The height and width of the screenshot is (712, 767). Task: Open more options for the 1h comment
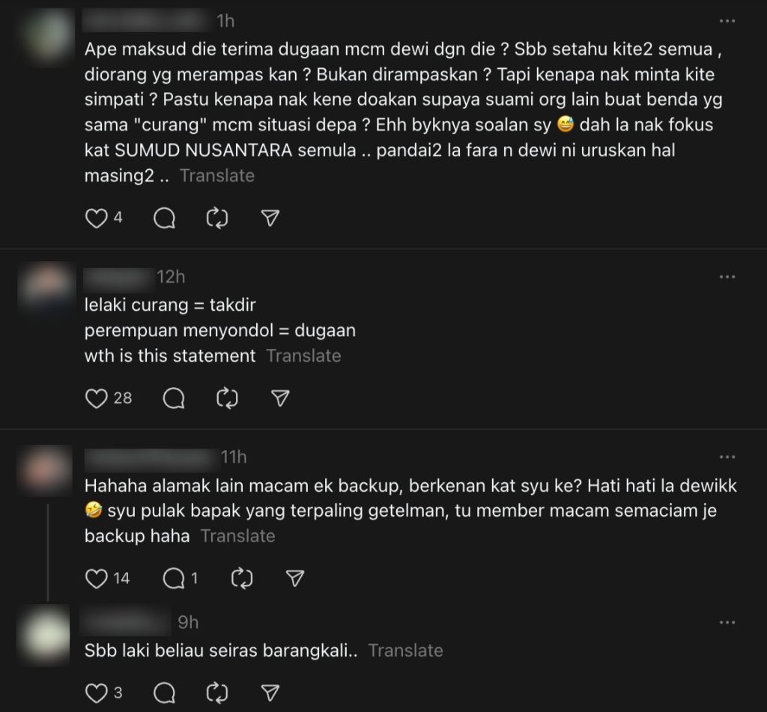pyautogui.click(x=727, y=21)
